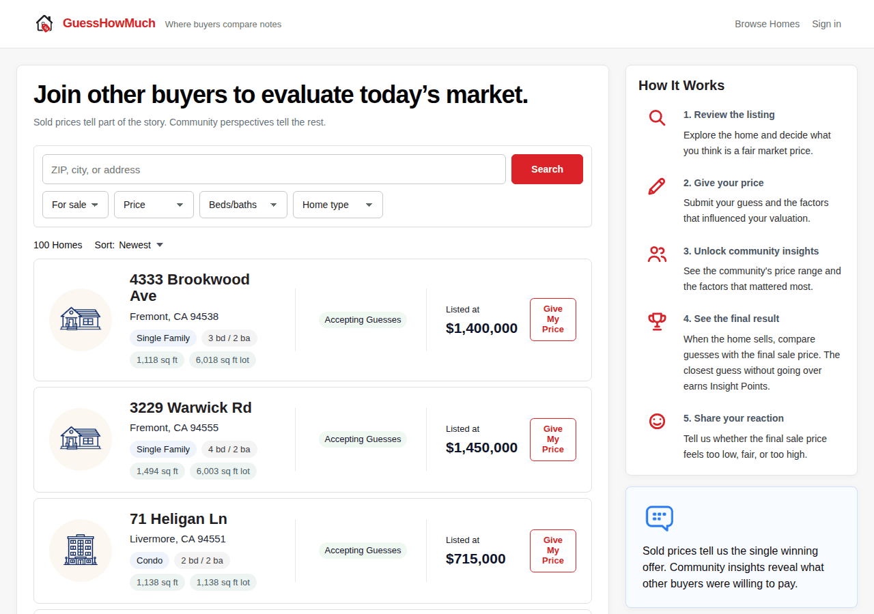Click Fremont, CA 94538 address line
This screenshot has height=614, width=874.
tap(174, 317)
